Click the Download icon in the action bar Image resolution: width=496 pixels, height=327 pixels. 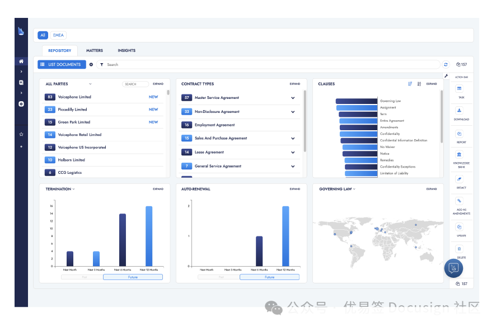pyautogui.click(x=459, y=110)
